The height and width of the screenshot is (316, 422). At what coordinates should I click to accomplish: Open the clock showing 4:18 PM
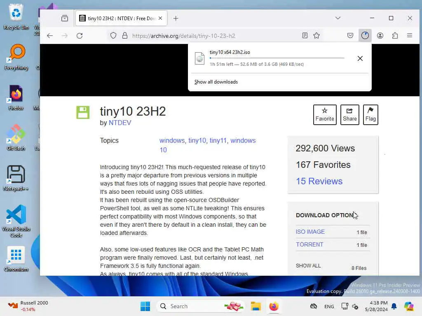[376, 306]
